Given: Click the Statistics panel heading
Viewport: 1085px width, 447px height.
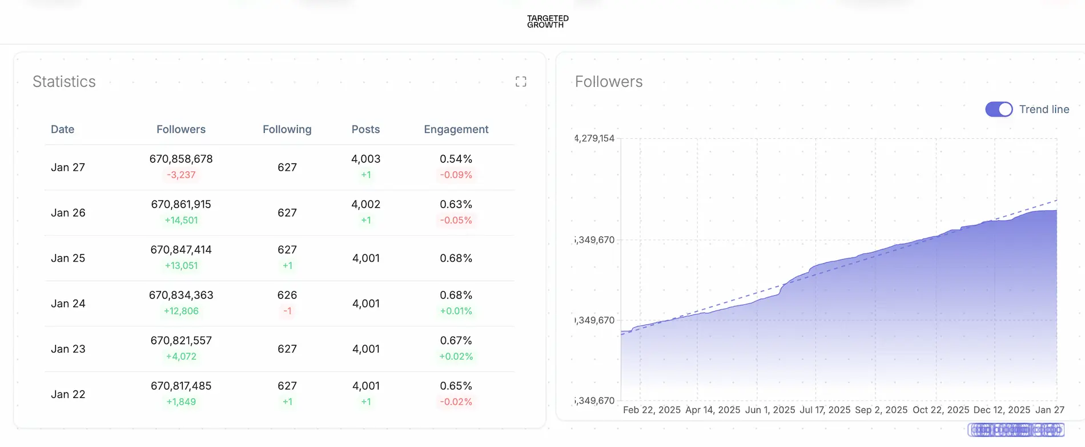Looking at the screenshot, I should (64, 82).
